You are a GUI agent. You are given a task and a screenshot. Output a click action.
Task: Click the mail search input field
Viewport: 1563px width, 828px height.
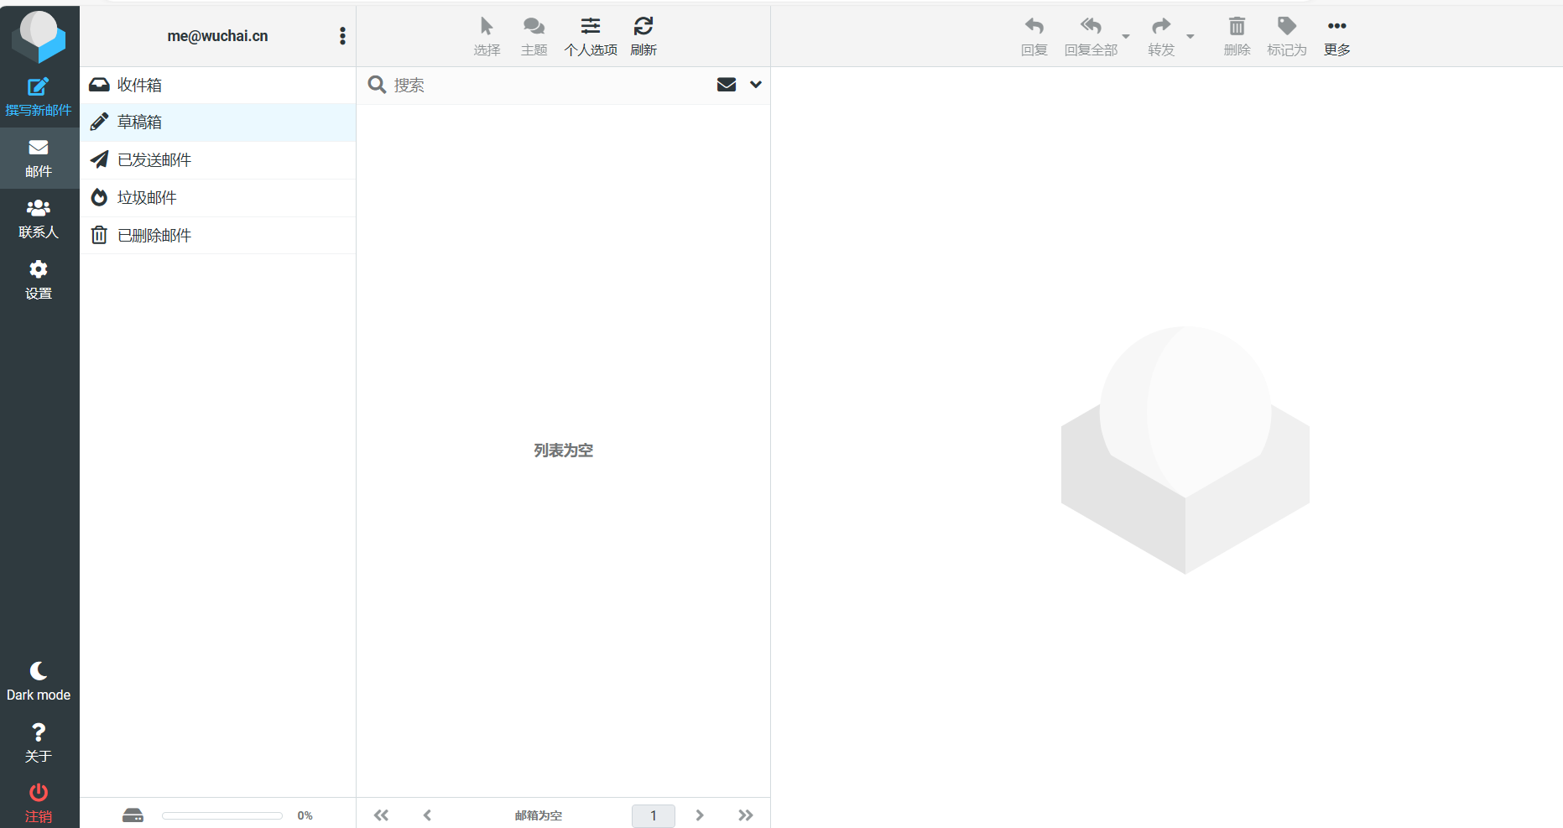(545, 85)
